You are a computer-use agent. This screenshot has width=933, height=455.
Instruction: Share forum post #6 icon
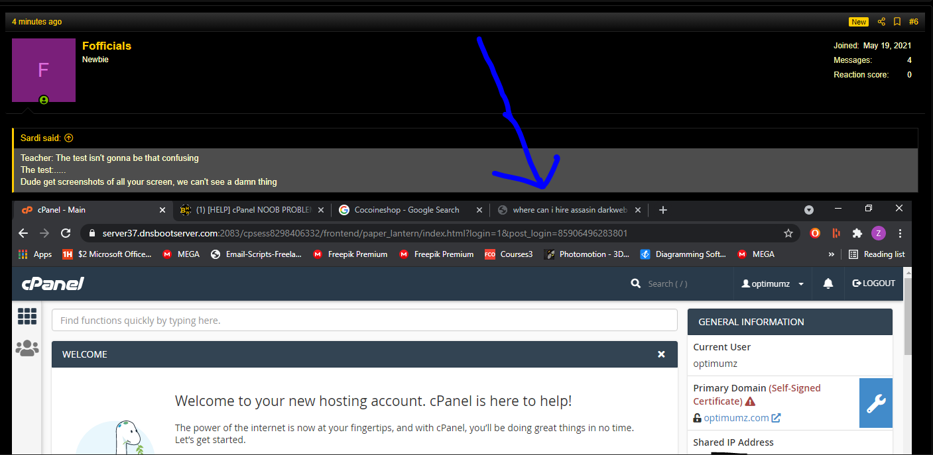tap(881, 22)
